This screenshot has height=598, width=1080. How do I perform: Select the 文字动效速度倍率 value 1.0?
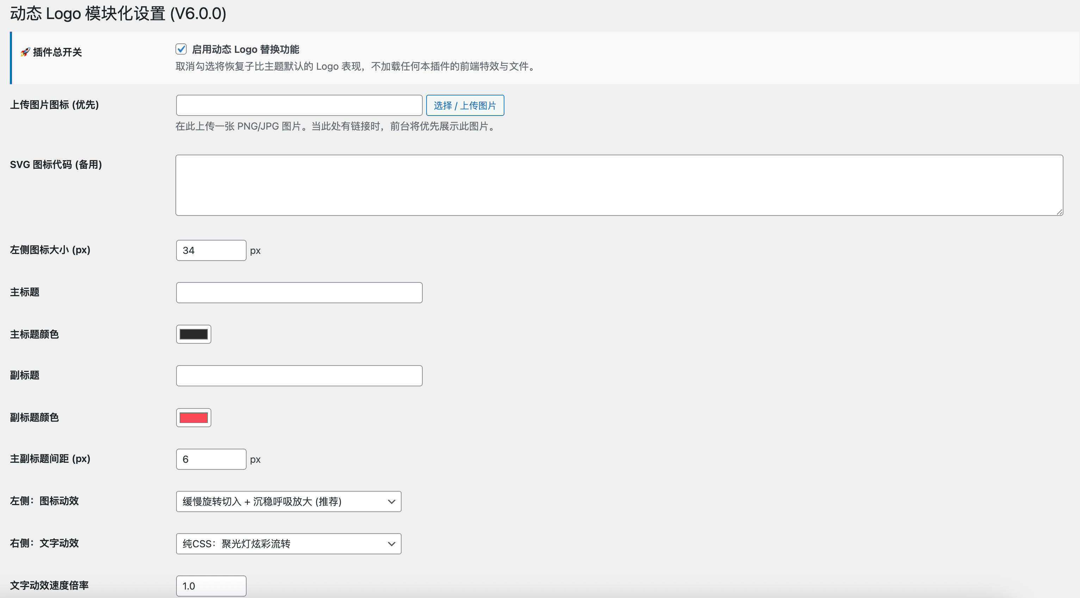(211, 585)
